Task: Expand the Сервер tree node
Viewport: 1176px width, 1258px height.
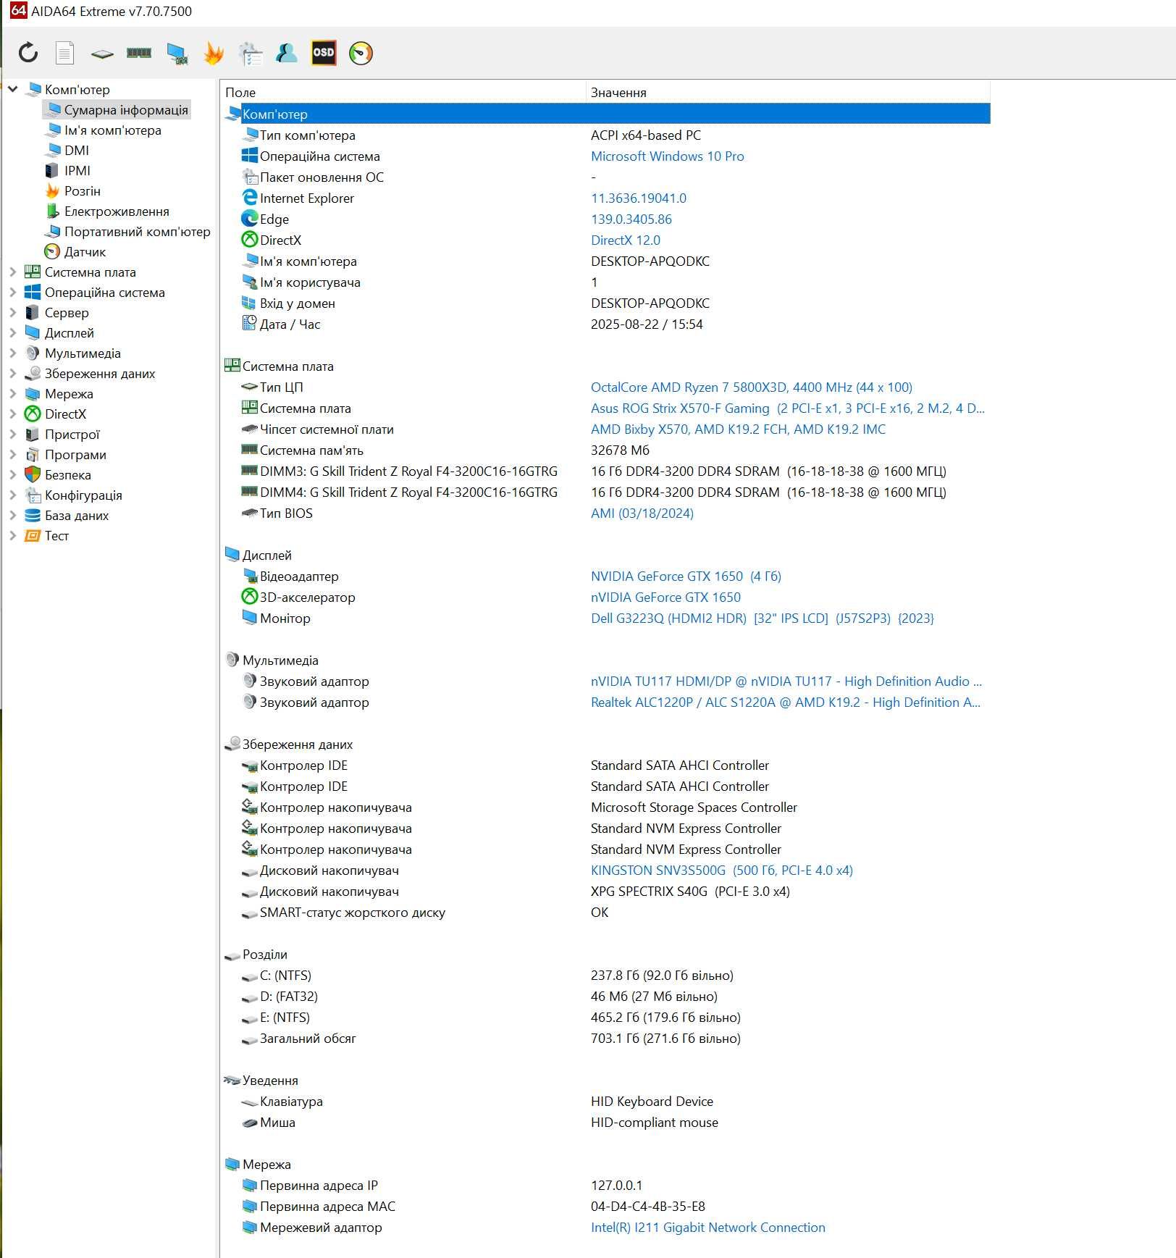Action: pos(12,313)
